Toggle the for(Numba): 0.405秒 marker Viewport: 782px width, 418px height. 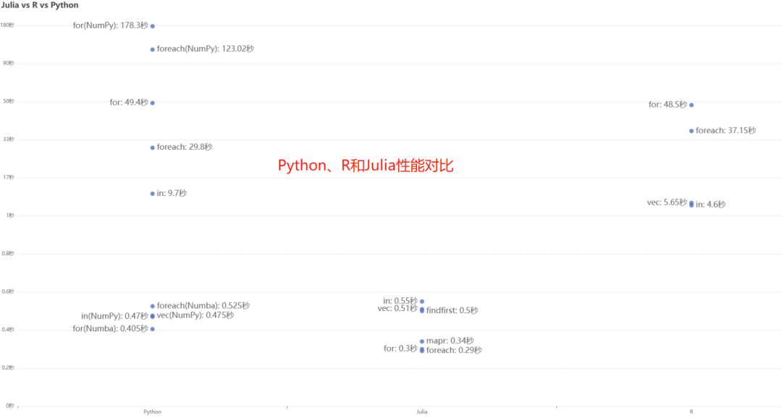pyautogui.click(x=151, y=328)
